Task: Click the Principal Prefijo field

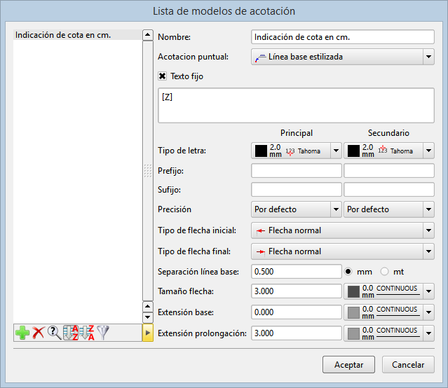Action: 297,171
